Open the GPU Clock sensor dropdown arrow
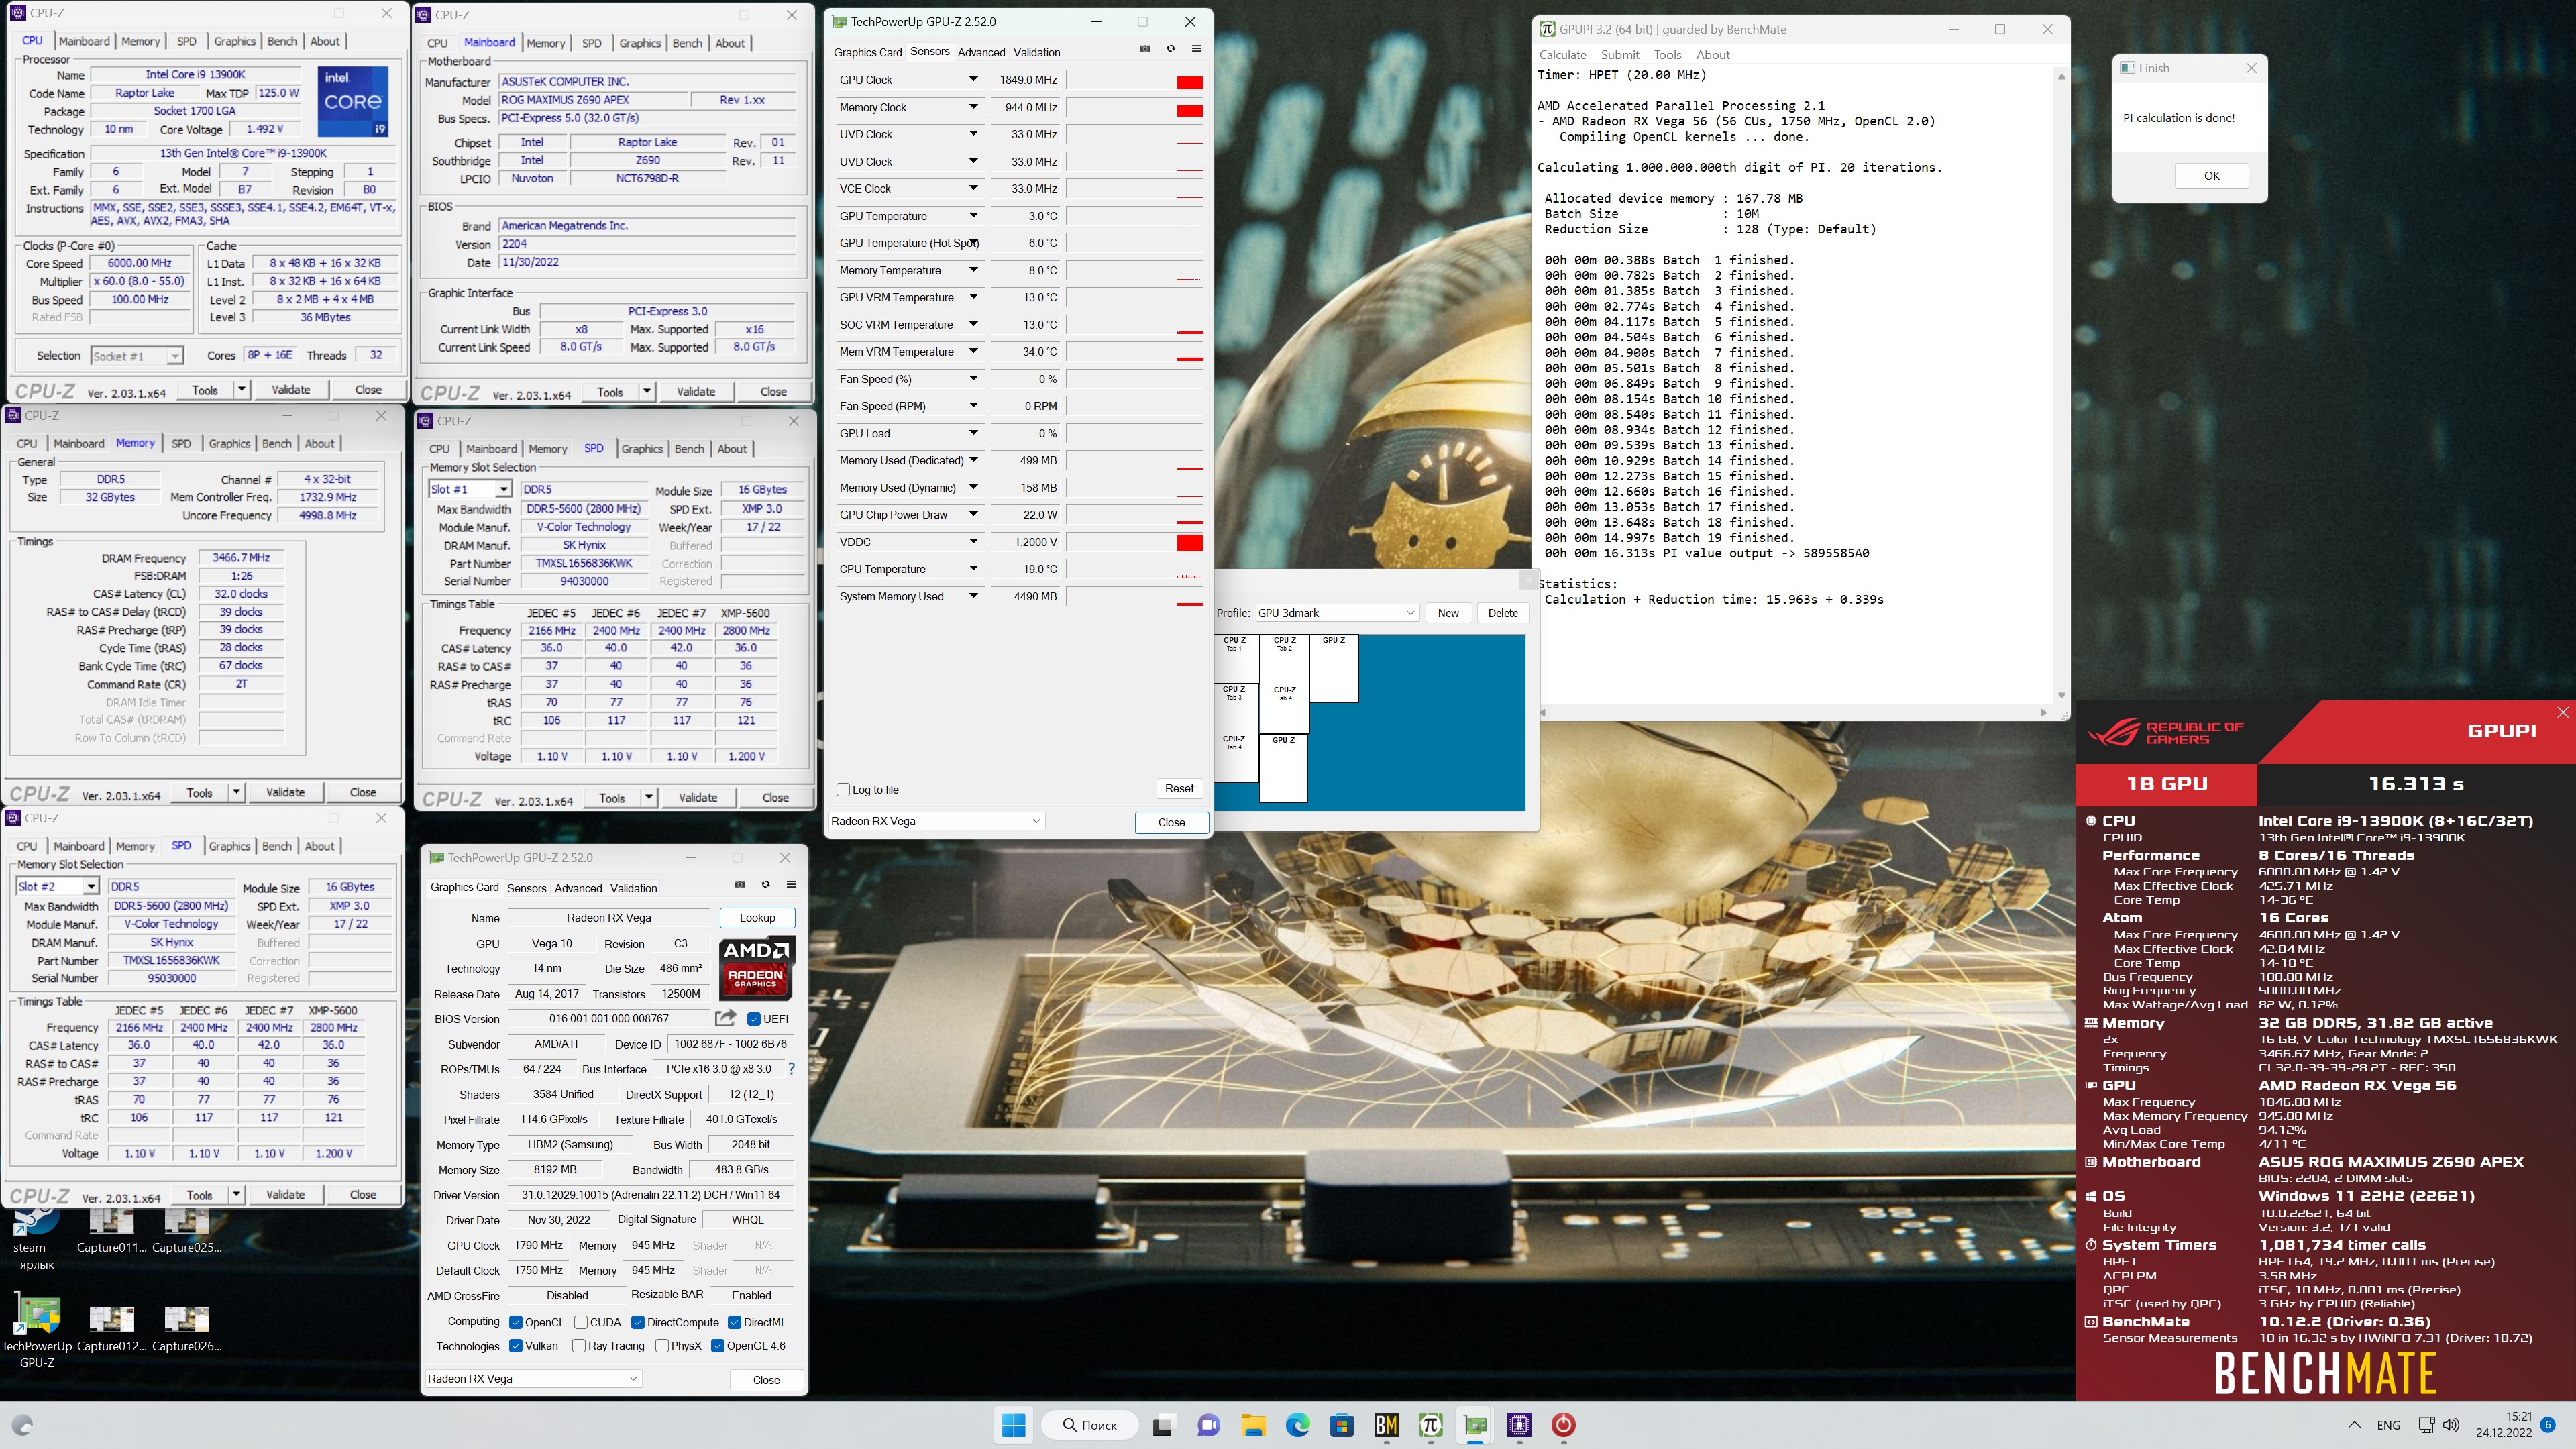 (973, 80)
